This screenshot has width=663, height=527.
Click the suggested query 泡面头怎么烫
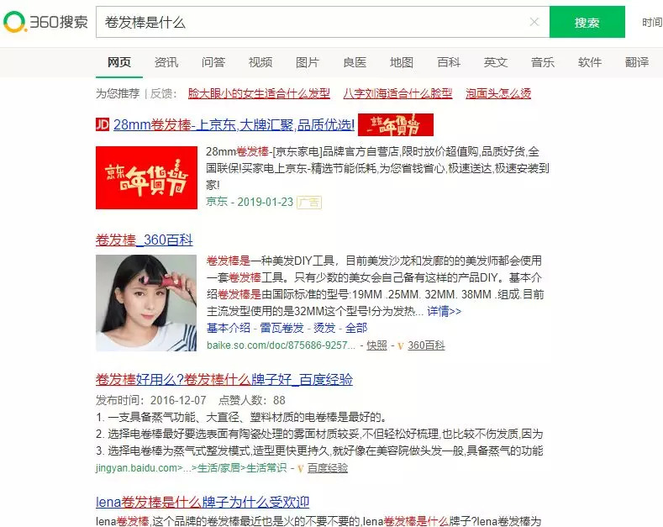[498, 93]
